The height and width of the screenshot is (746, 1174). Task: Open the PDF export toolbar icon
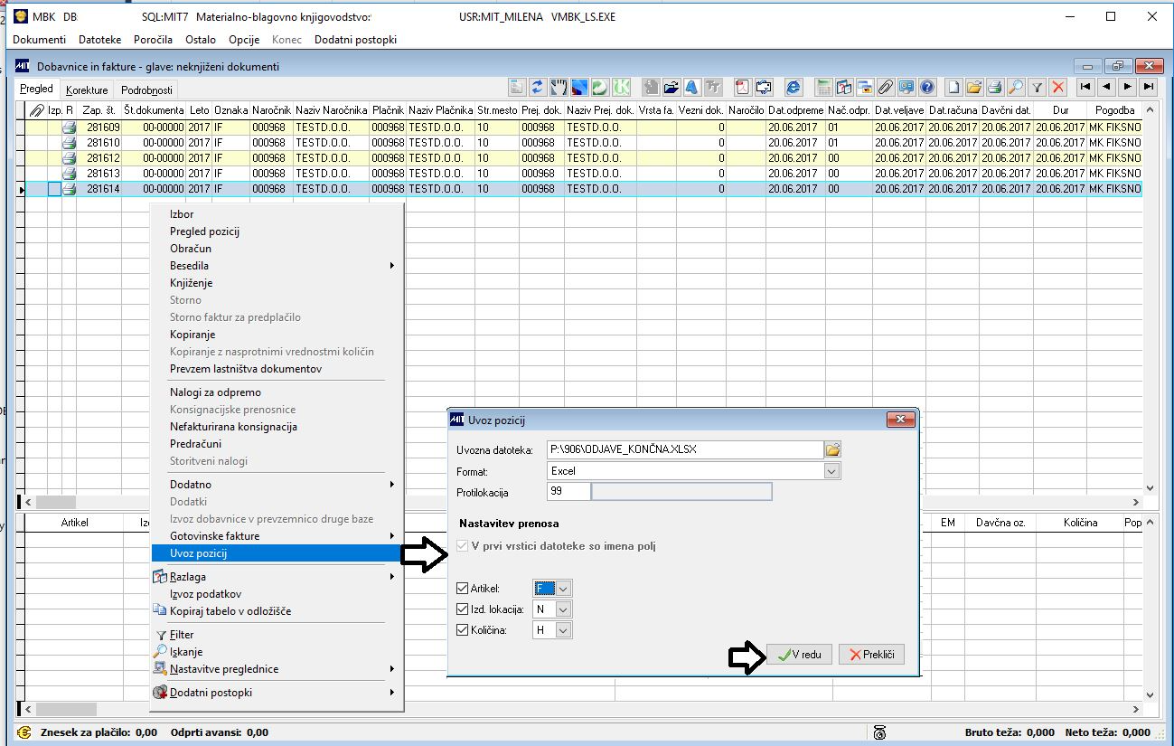[x=742, y=88]
